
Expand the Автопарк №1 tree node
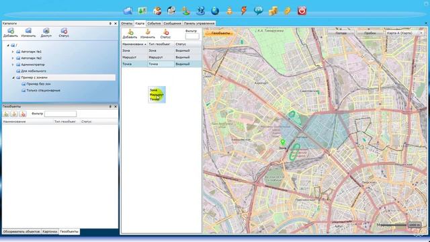tap(13, 52)
